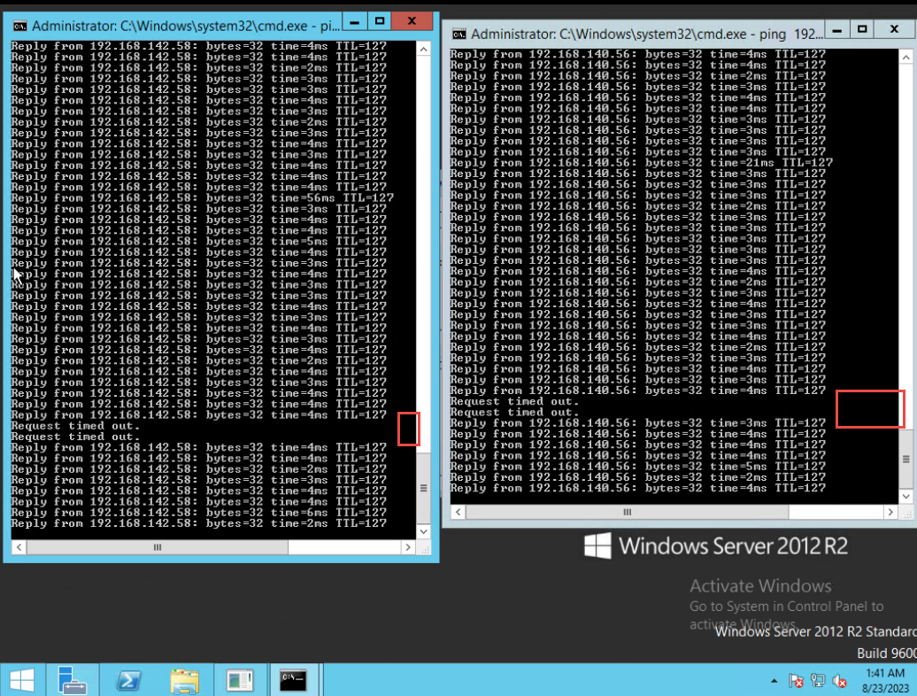Image resolution: width=917 pixels, height=696 pixels.
Task: Open the Action Center flag tray icon
Action: point(796,681)
